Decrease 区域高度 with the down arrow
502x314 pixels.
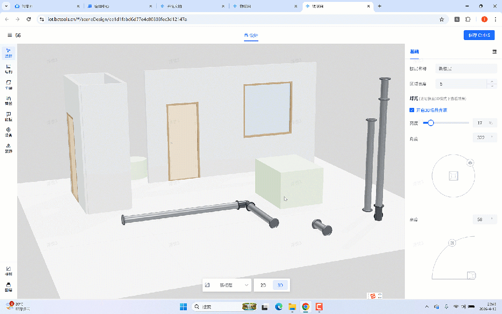point(492,86)
